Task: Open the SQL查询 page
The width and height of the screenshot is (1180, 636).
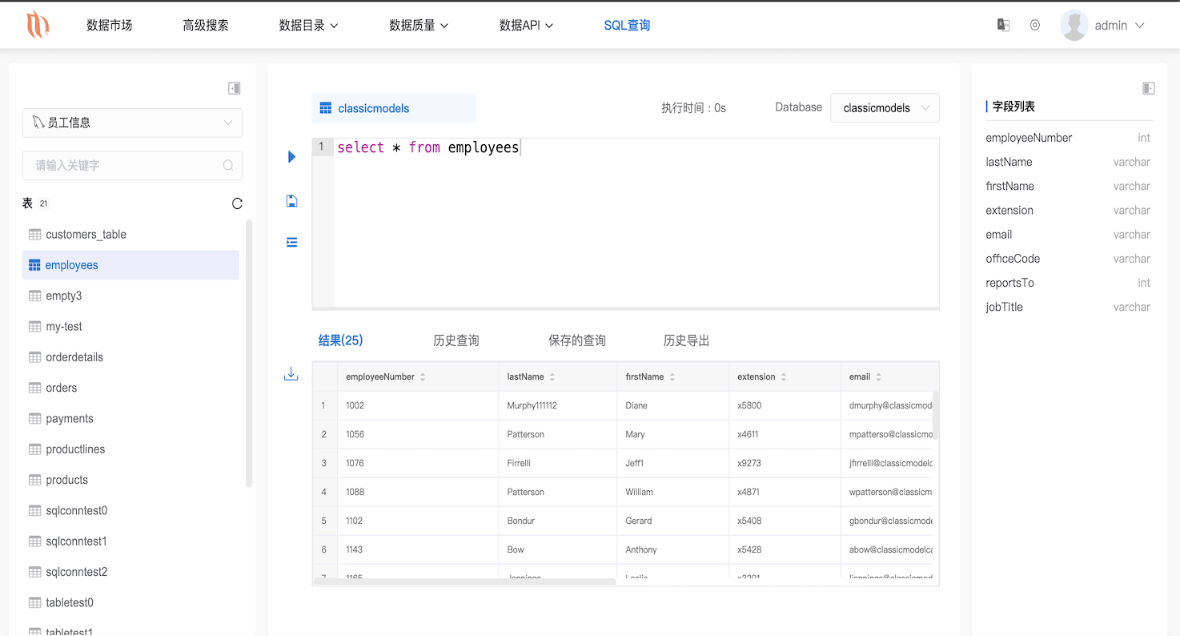Action: pos(627,26)
